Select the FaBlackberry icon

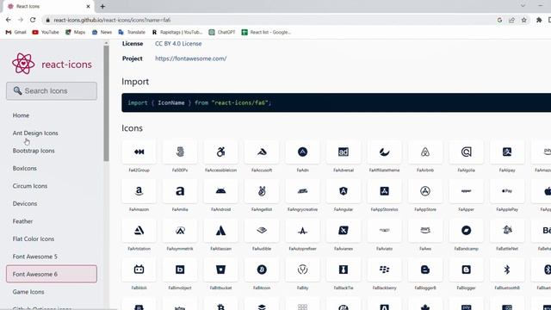[x=385, y=270]
